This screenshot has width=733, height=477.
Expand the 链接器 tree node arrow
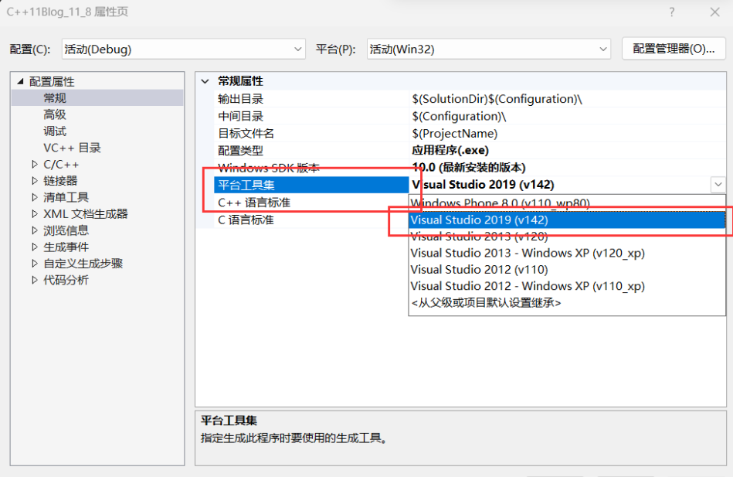click(34, 181)
